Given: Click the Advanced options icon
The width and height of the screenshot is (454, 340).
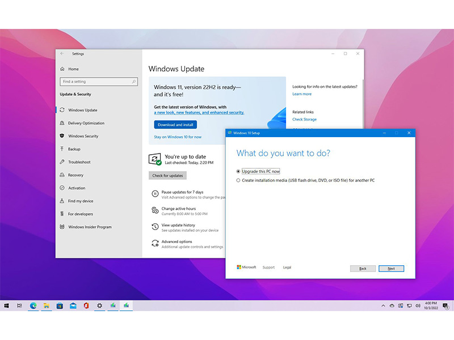Looking at the screenshot, I should coord(155,244).
